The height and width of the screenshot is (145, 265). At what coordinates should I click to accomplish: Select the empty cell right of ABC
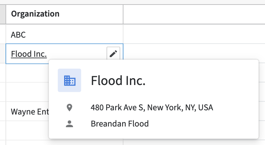(x=194, y=34)
